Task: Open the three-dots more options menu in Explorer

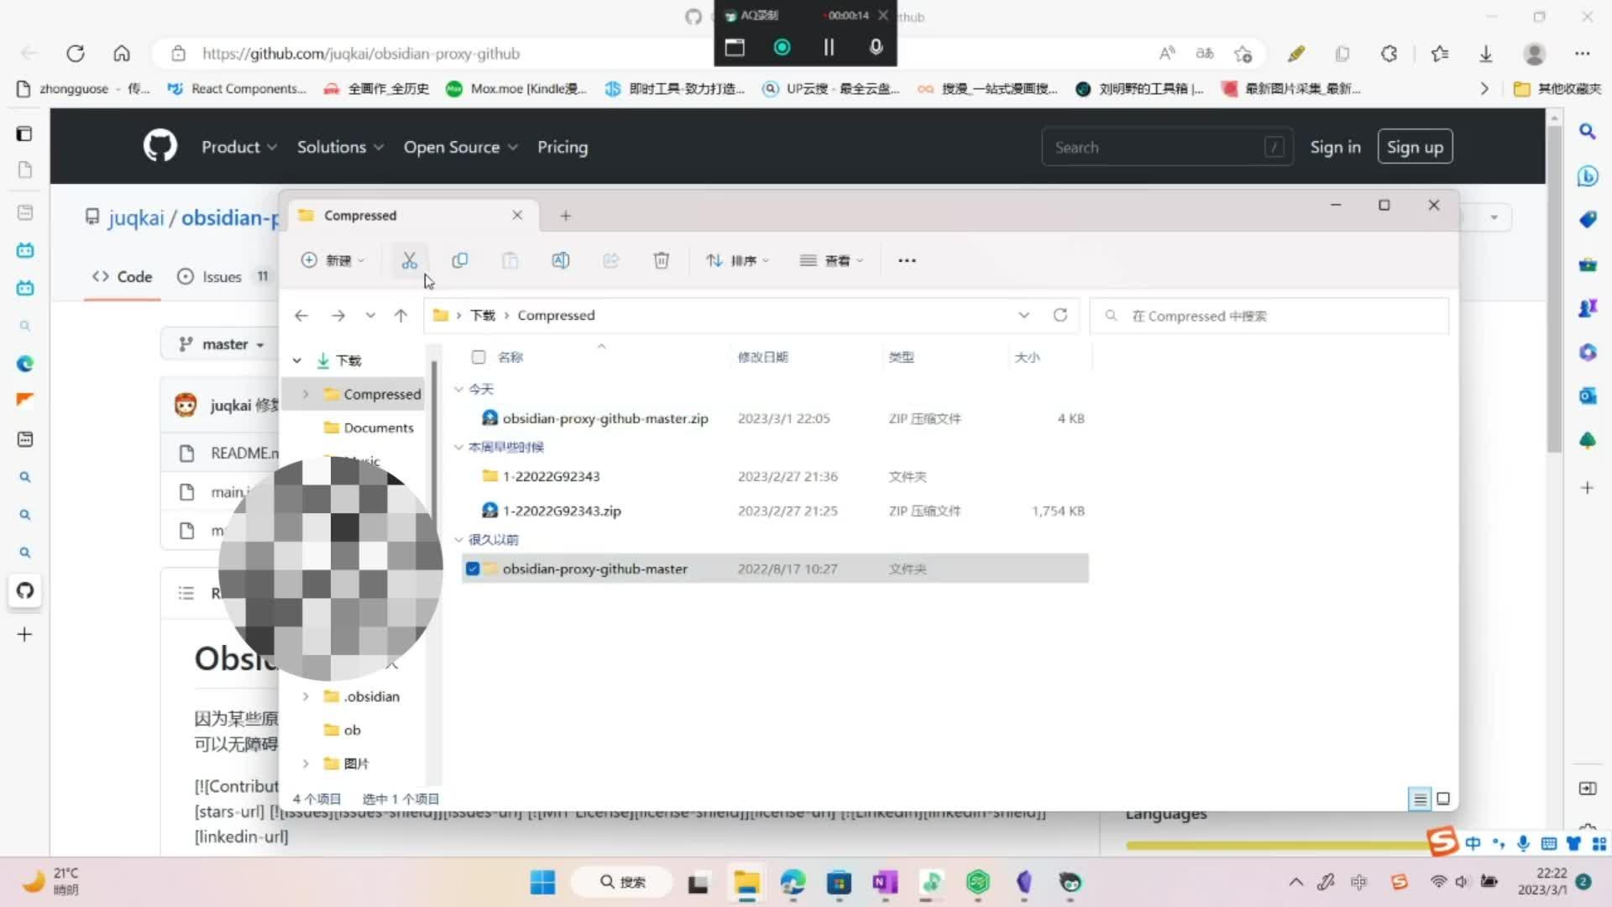Action: point(907,260)
